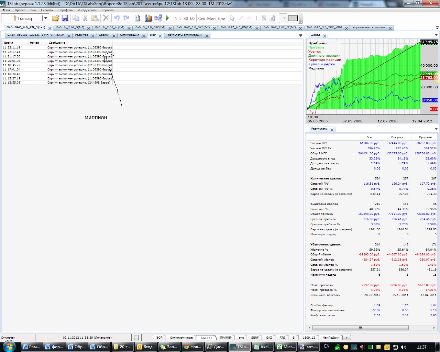This screenshot has height=352, width=440.
Task: Click the Save floppy disk icon
Action: point(65,18)
